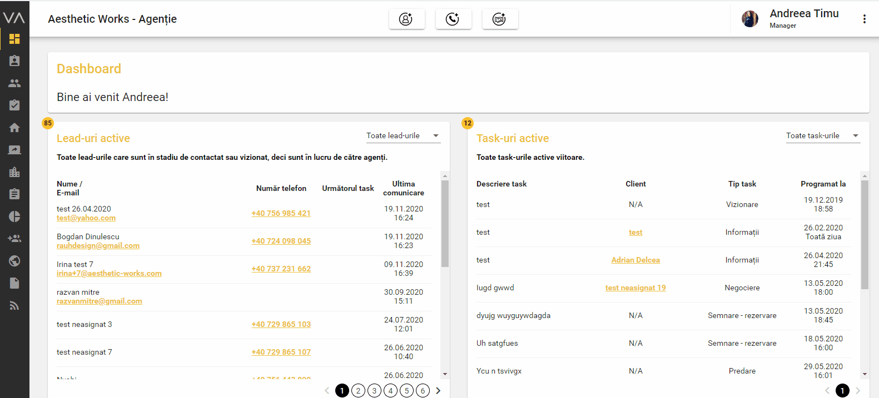Open the pie chart reports icon
The image size is (879, 398).
click(14, 216)
